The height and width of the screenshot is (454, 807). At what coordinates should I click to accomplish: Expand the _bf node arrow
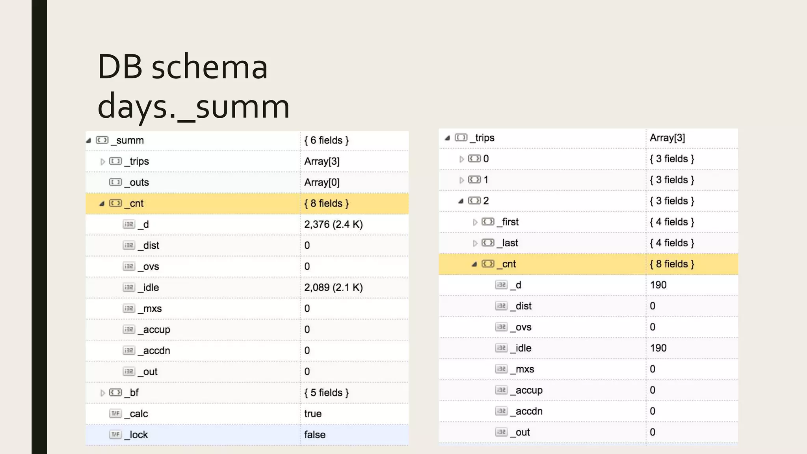[102, 393]
